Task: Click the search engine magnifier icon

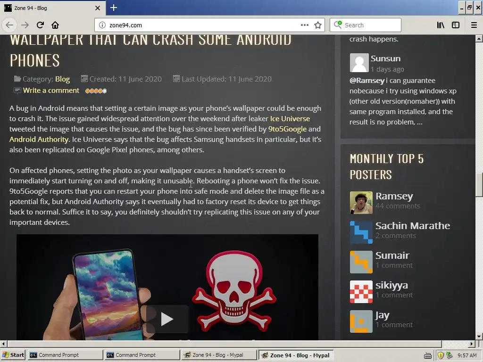Action: pos(338,25)
